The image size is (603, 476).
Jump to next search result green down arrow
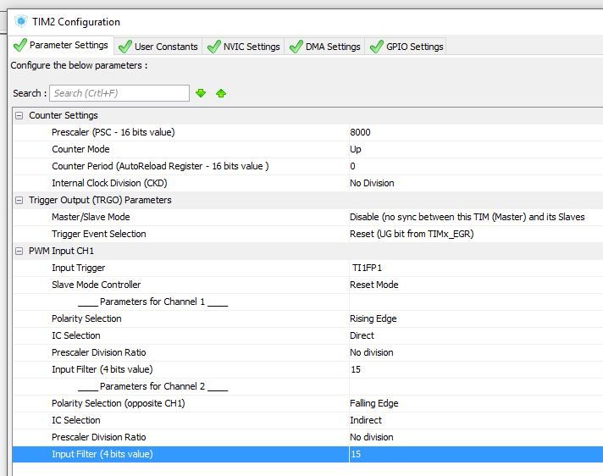tap(201, 93)
